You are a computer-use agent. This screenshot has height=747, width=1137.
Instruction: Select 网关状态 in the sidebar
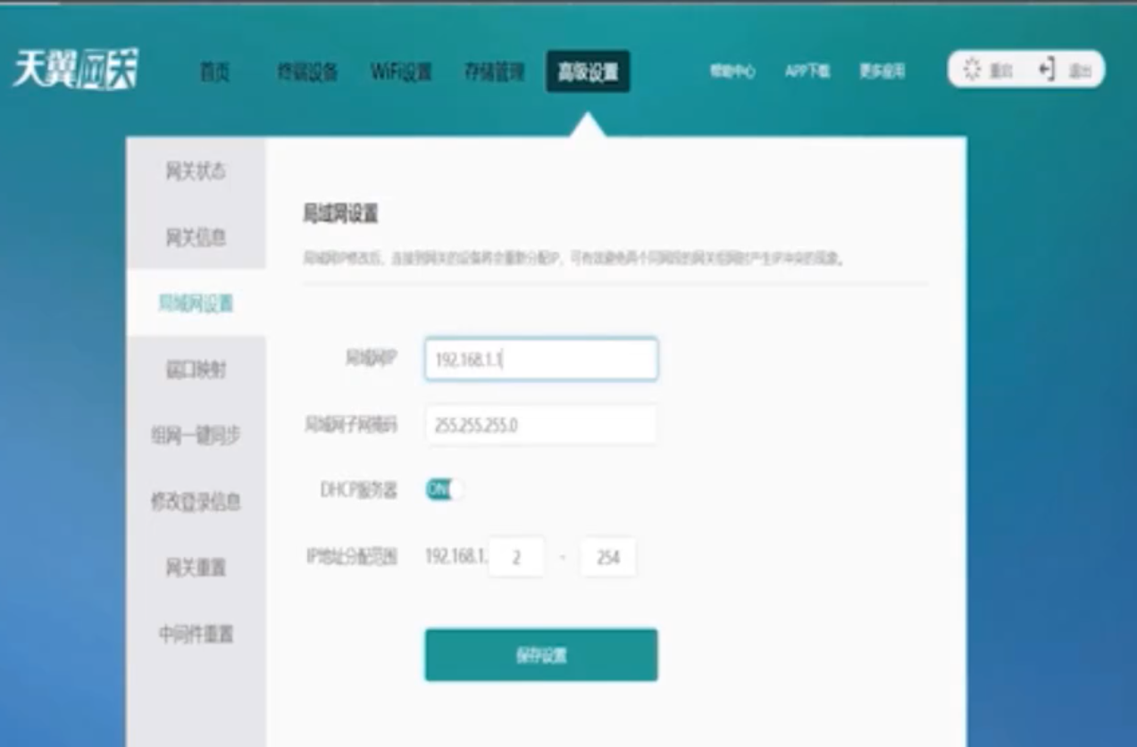click(196, 171)
